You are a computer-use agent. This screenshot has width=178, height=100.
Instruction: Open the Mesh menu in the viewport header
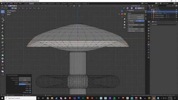(30, 8)
